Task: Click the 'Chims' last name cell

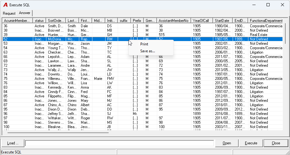Action: tap(72, 105)
